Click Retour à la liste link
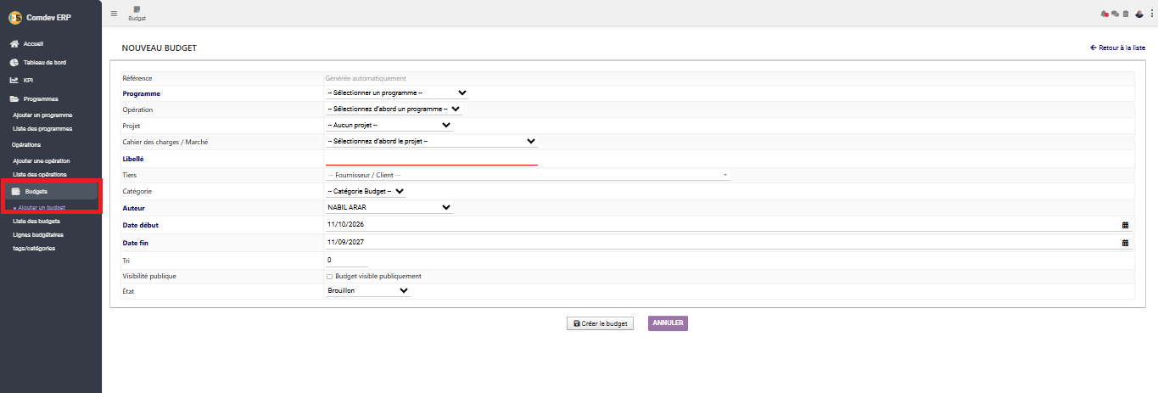Image resolution: width=1158 pixels, height=393 pixels. (1118, 48)
